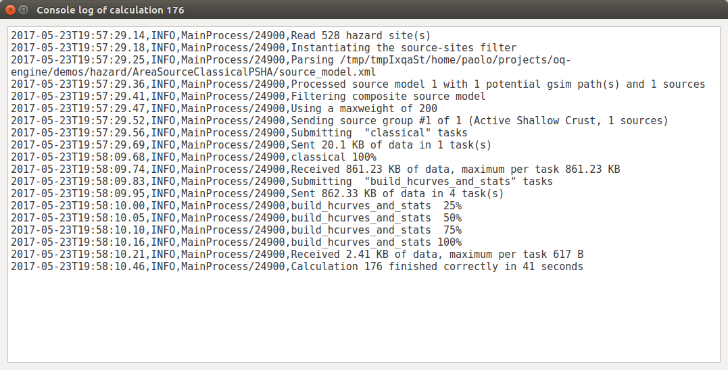Close the console log window
The width and height of the screenshot is (728, 370).
tap(10, 10)
